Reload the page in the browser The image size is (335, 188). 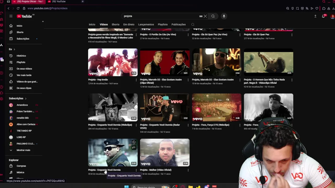pyautogui.click(x=18, y=8)
